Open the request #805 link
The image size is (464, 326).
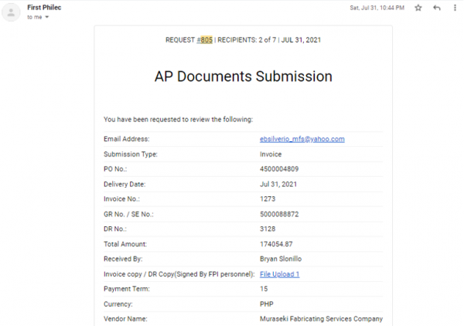(x=204, y=40)
